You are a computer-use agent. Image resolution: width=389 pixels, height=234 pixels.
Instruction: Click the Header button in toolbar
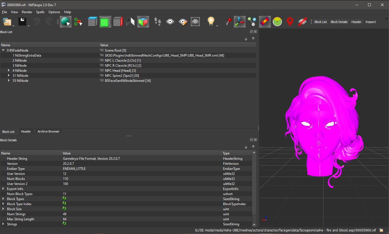[356, 22]
